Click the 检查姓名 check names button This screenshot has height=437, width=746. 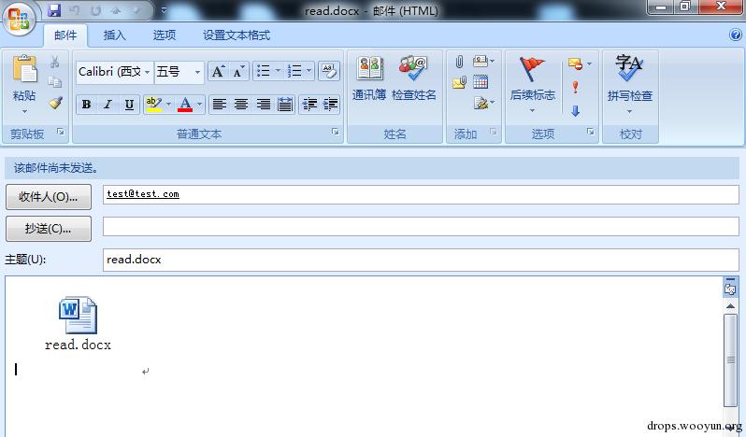pos(413,78)
